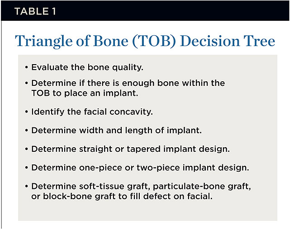
Task: Click the TABLE 1 header label
Action: (x=35, y=12)
